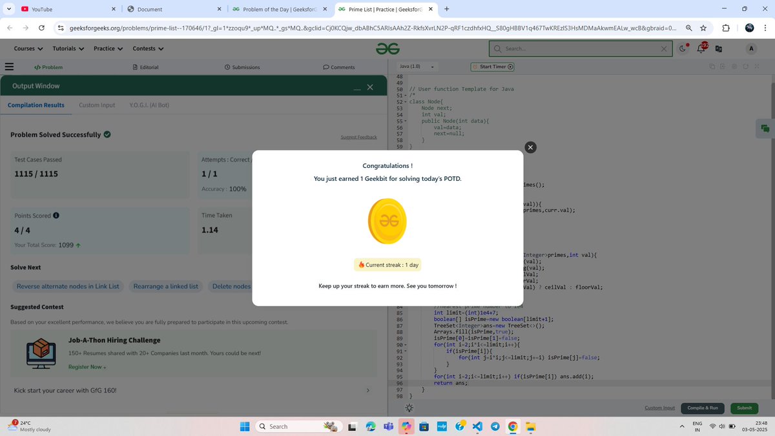
Task: Open the weather widget 24°C
Action: [x=29, y=426]
